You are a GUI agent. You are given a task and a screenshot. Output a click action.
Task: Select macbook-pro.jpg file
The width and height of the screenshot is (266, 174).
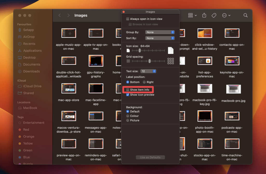[234, 89]
